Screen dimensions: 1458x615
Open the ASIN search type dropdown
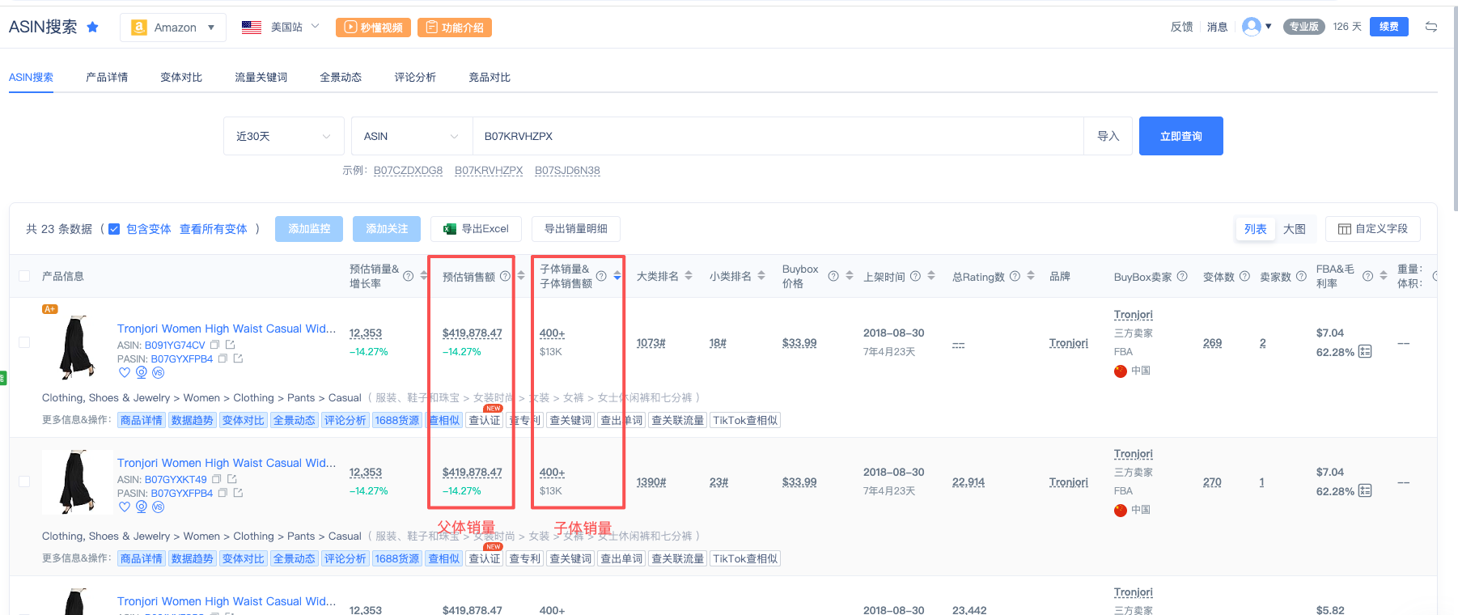tap(411, 136)
